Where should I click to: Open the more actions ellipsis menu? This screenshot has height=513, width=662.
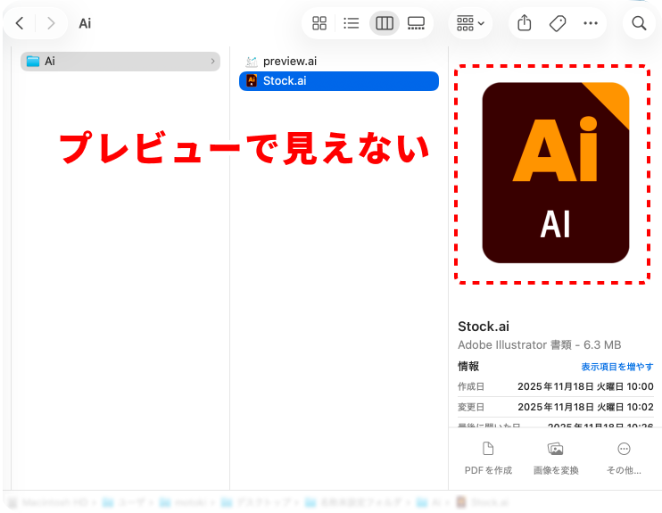[x=591, y=23]
